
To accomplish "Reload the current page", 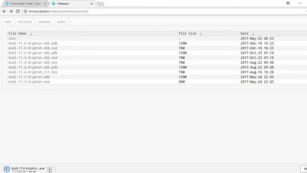I will tap(18, 12).
